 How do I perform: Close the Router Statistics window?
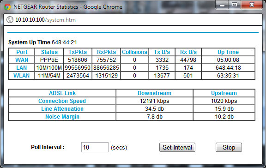click(x=252, y=5)
